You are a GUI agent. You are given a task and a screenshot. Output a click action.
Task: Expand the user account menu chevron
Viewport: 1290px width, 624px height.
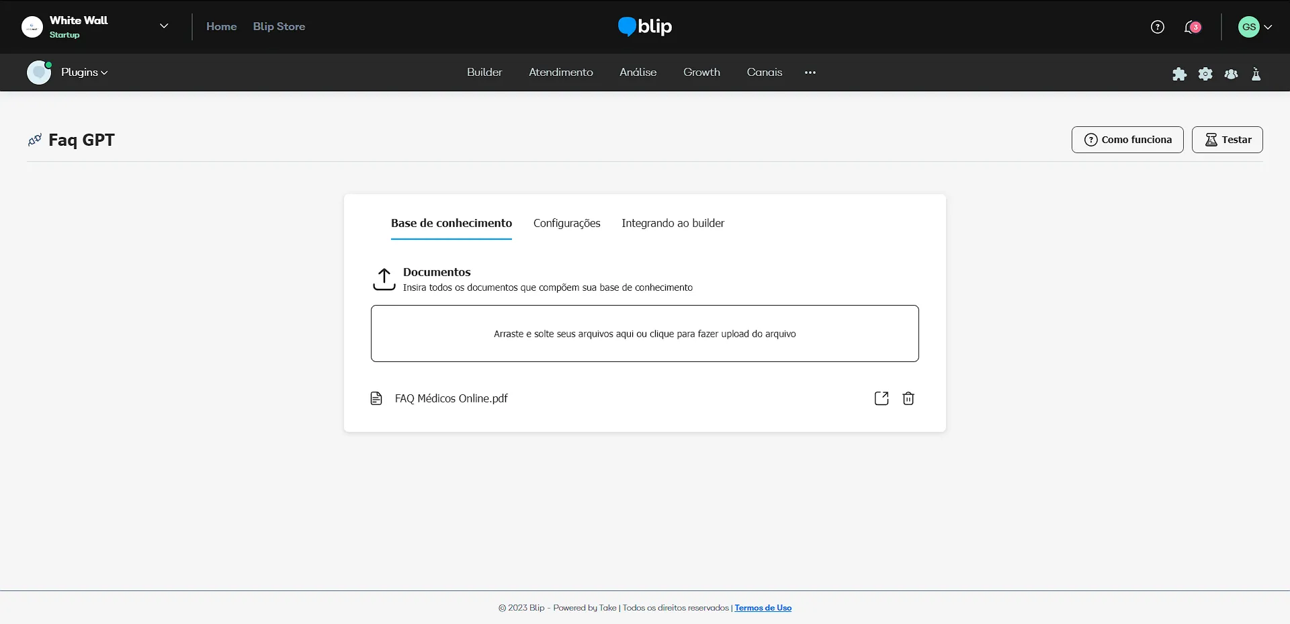[1268, 28]
